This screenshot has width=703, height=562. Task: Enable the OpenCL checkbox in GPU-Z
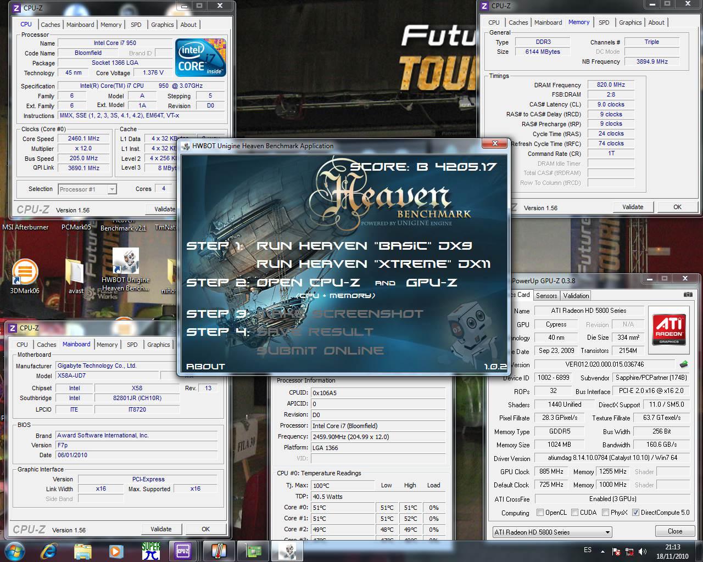pos(540,513)
